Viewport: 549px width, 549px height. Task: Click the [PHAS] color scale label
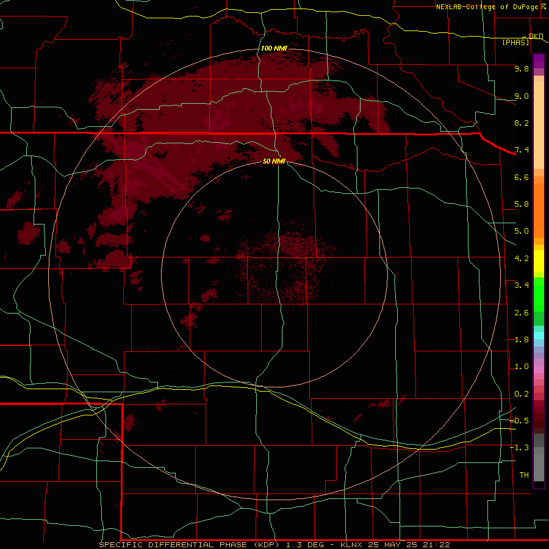coord(515,43)
